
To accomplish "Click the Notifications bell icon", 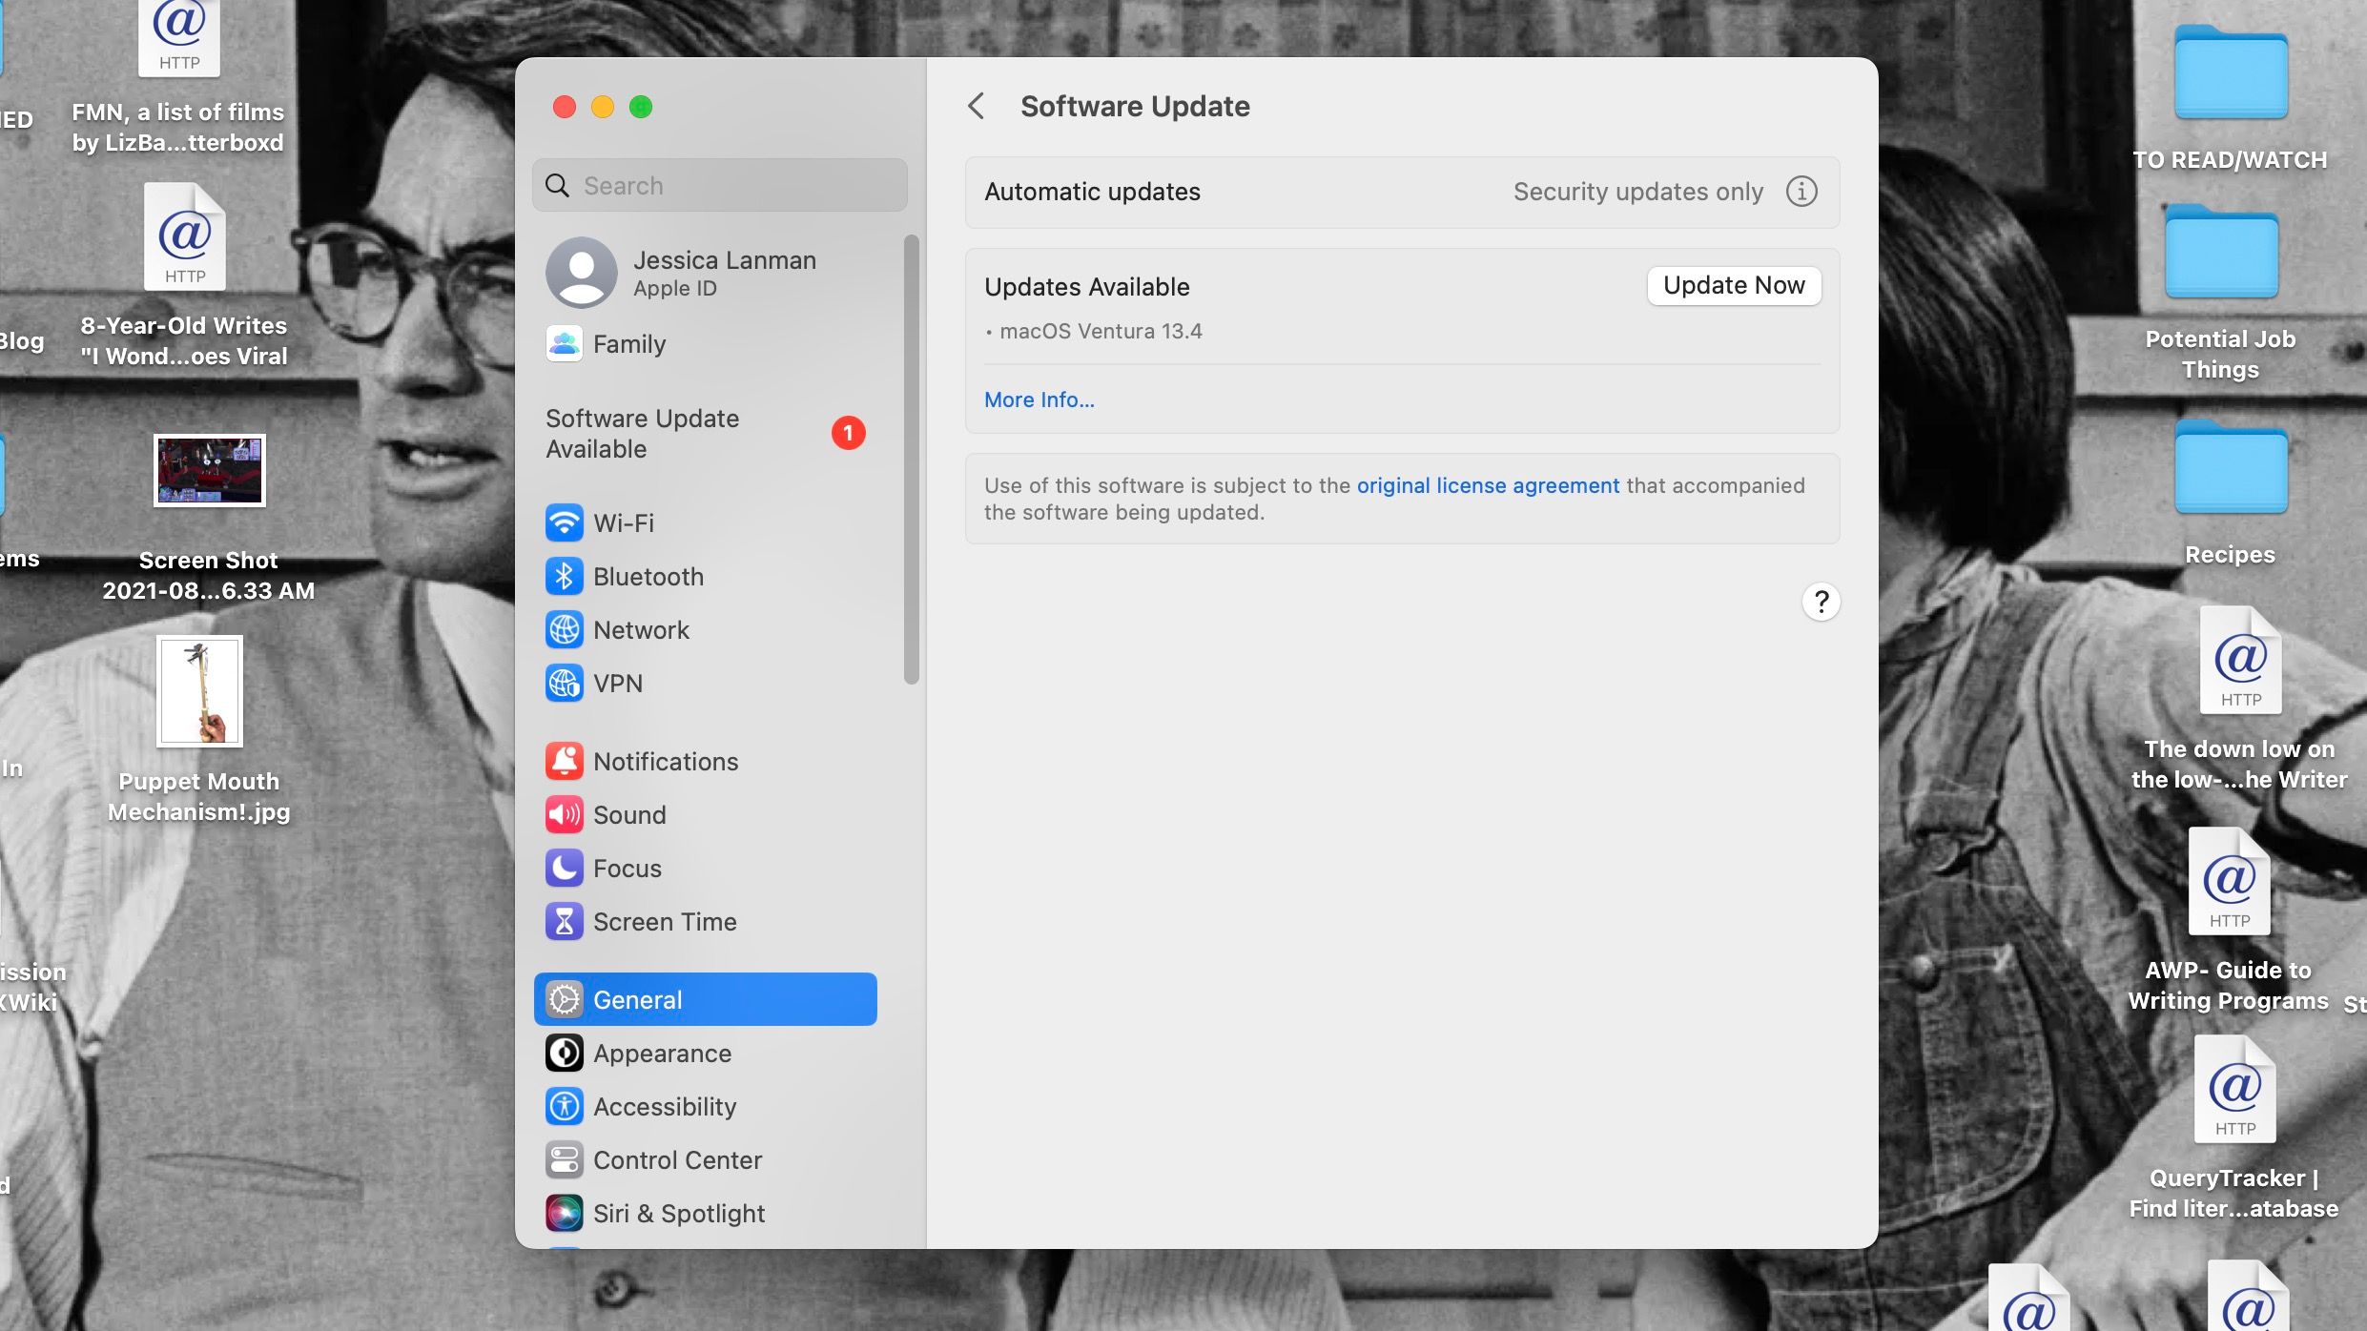I will pos(564,761).
